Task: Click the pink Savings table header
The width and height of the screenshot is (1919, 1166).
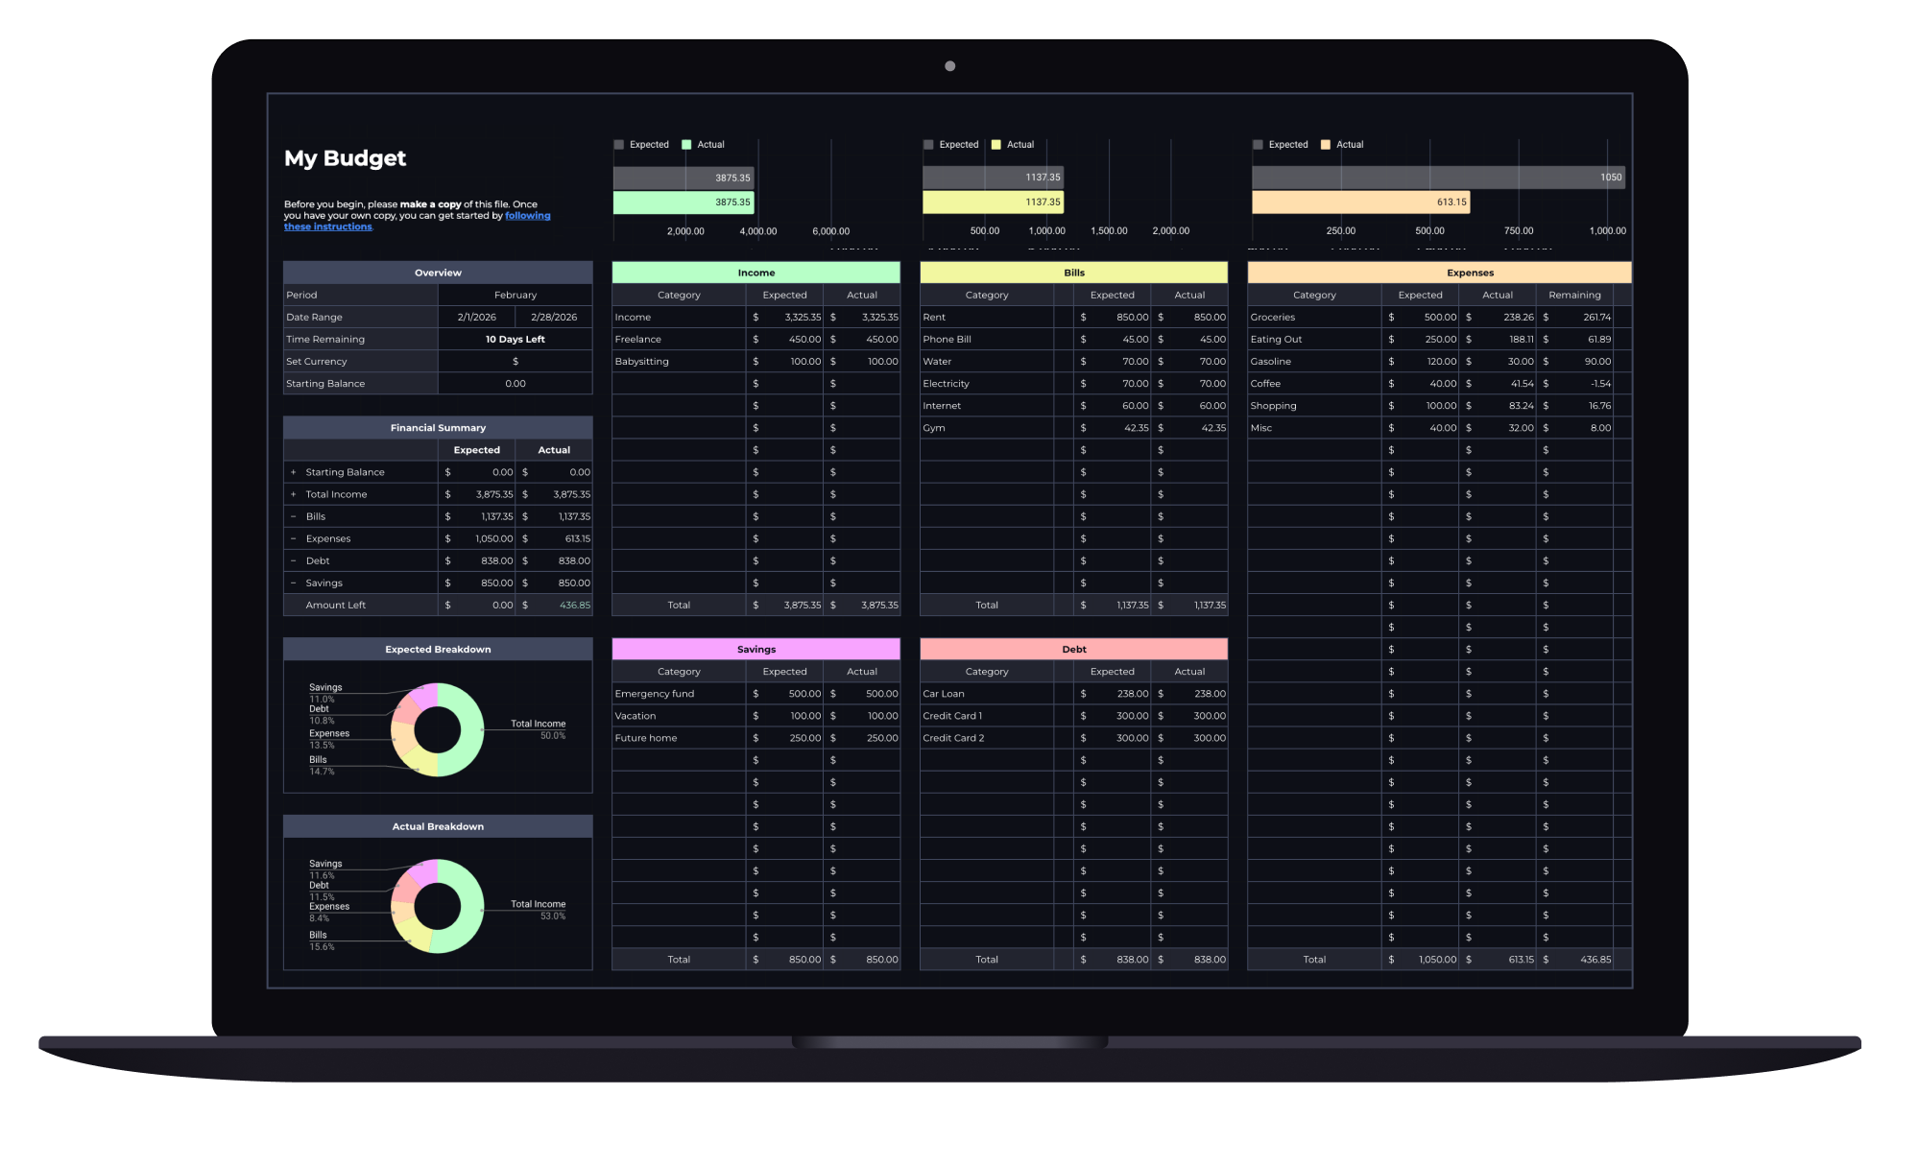Action: (x=756, y=649)
